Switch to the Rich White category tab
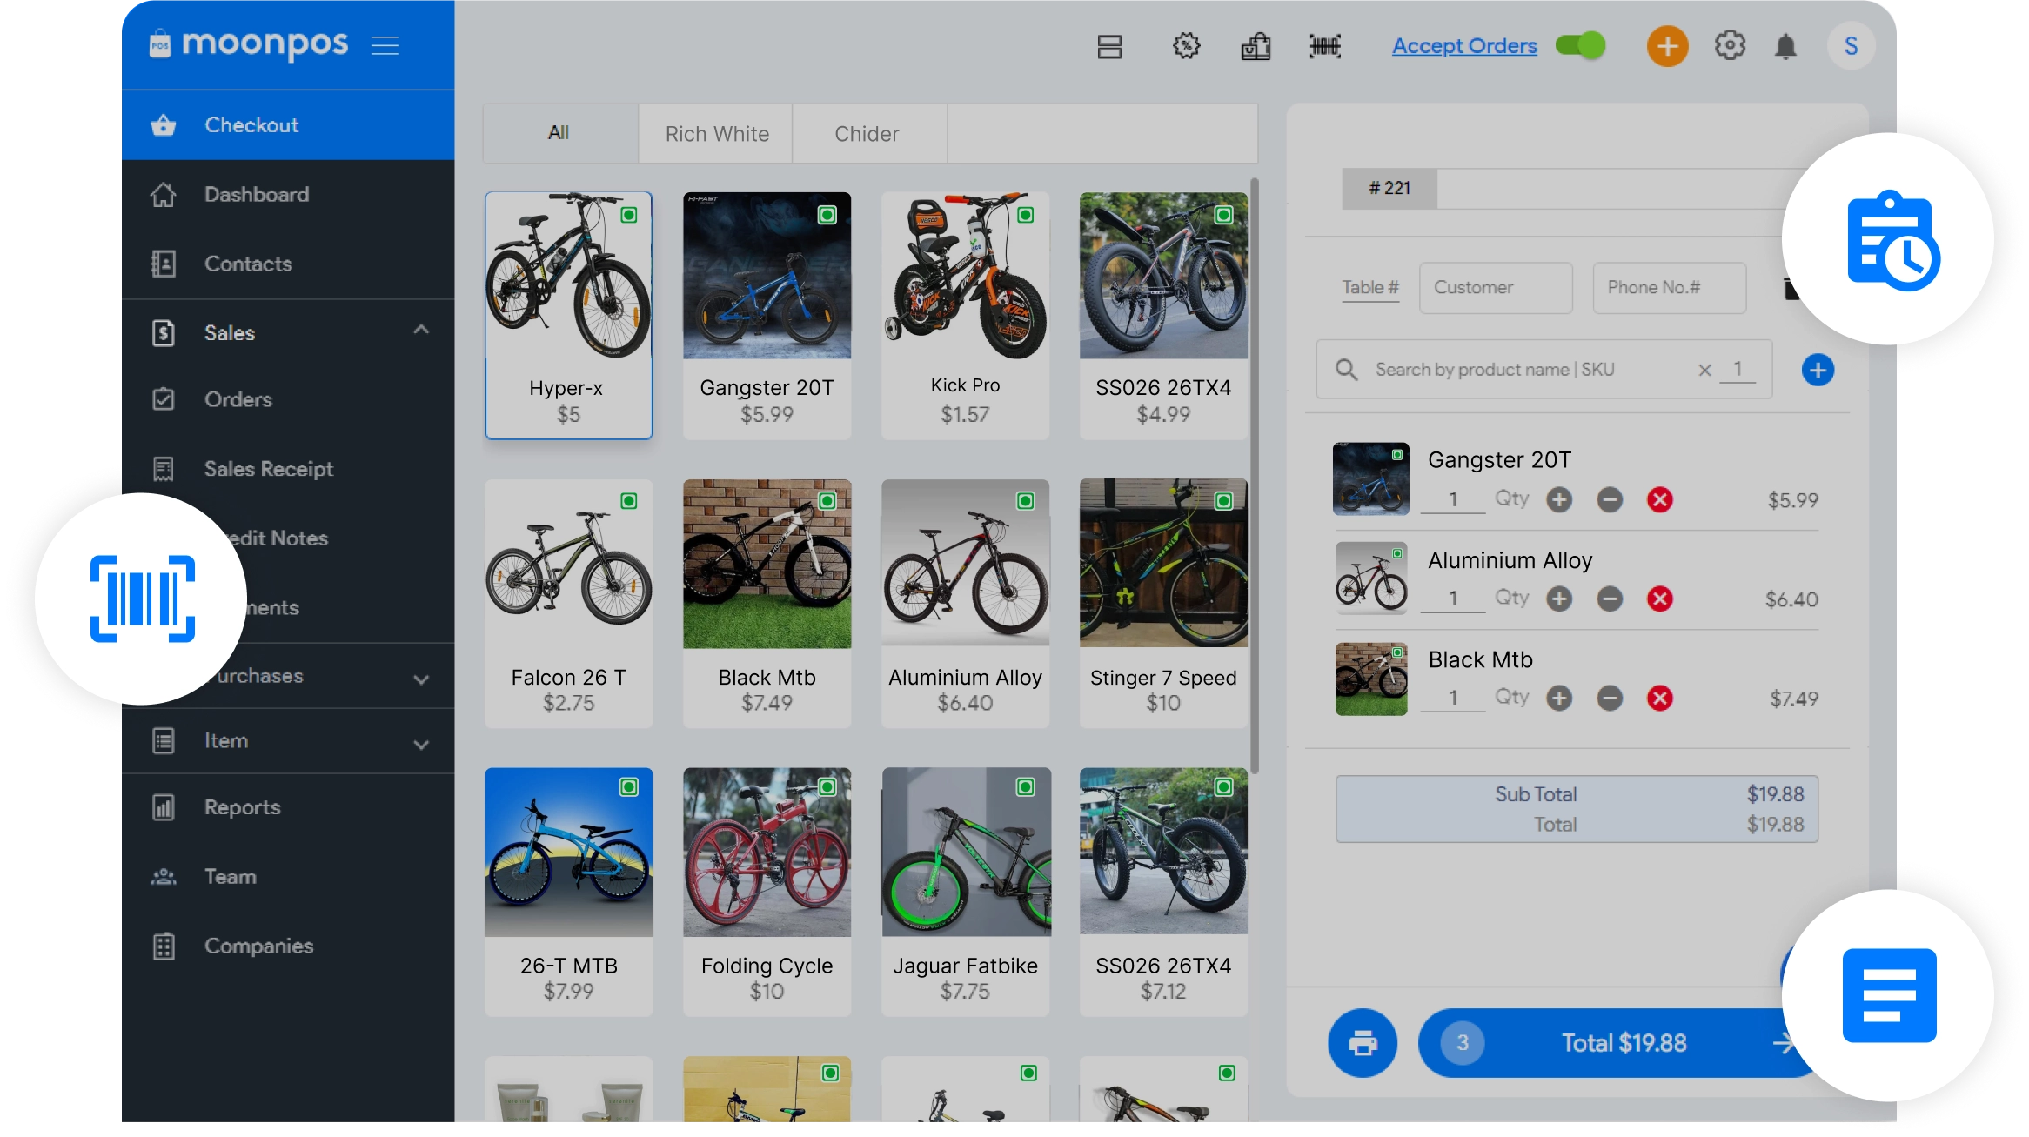 point(716,134)
